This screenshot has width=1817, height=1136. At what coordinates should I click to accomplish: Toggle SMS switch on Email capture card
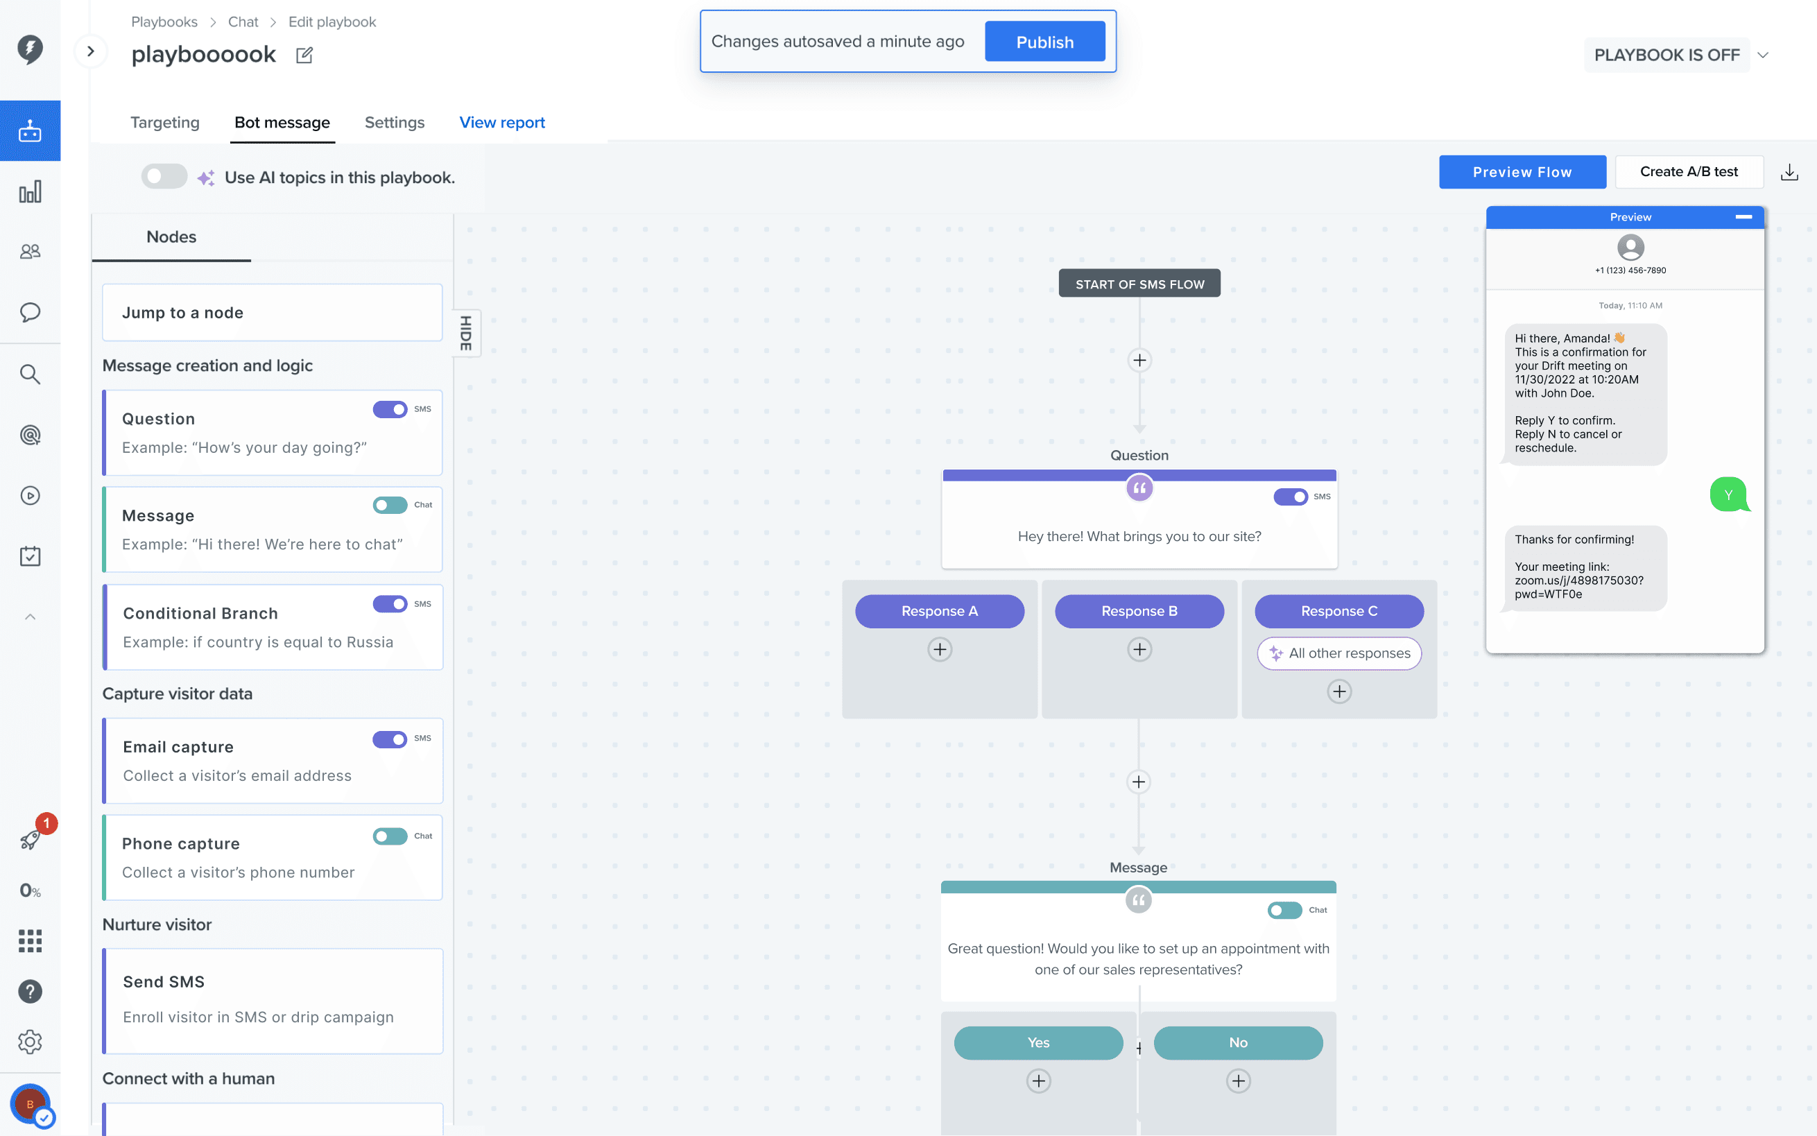(390, 739)
